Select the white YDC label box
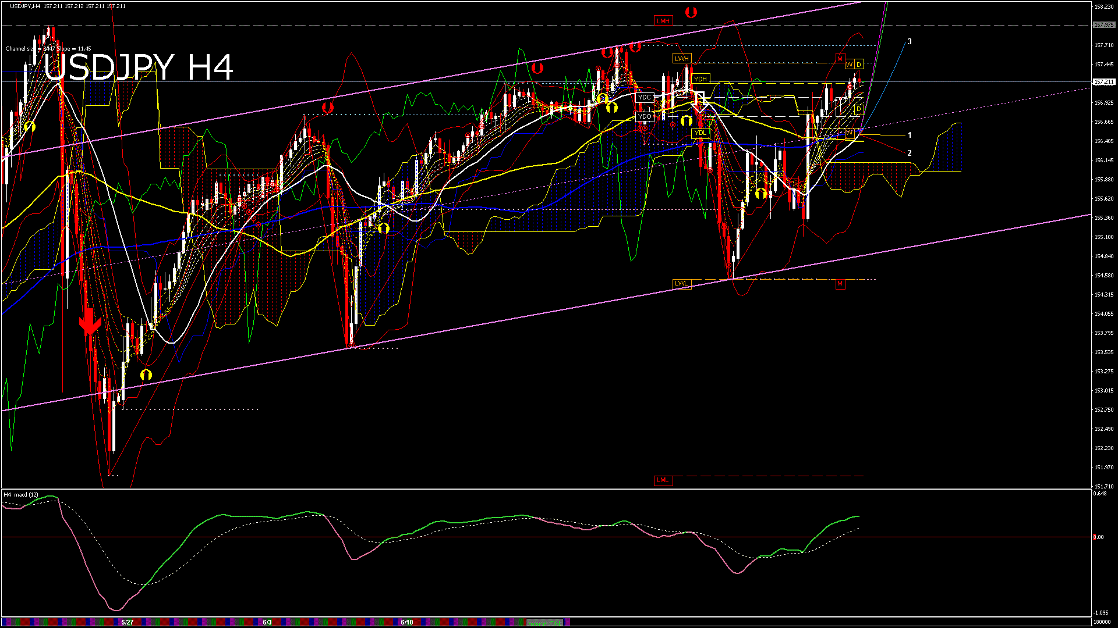1118x628 pixels. [x=644, y=98]
